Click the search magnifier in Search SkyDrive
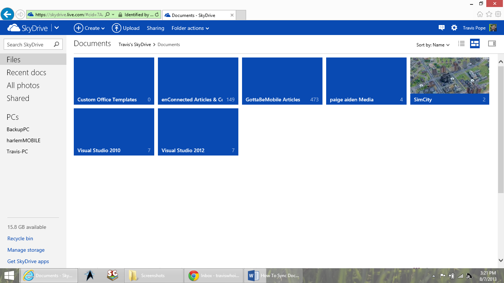This screenshot has width=504, height=283. [56, 44]
